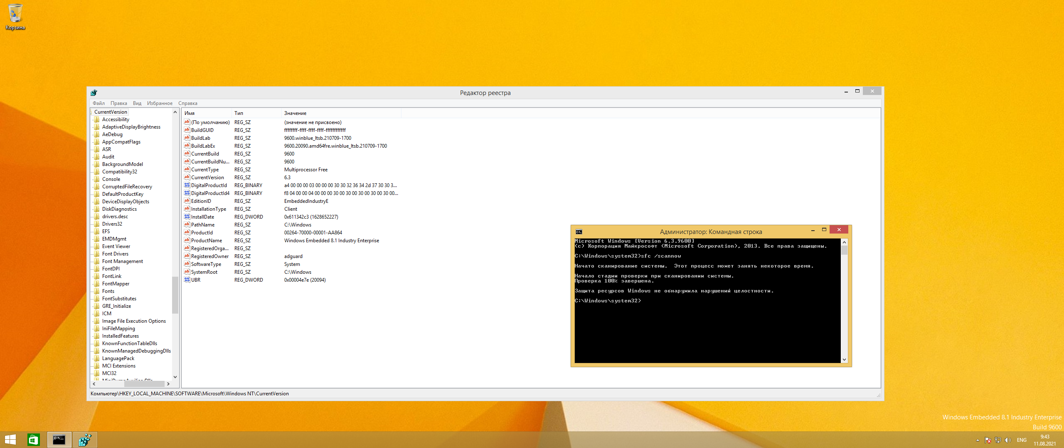Open the Избранное menu
Screen dimensions: 1064x448
(160, 103)
